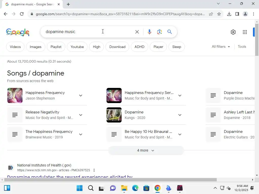Select the Youtube filter chip
The width and height of the screenshot is (259, 194).
click(x=77, y=47)
